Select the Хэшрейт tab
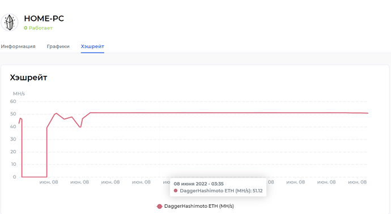Screen dimensions: 391x214 tap(92, 46)
